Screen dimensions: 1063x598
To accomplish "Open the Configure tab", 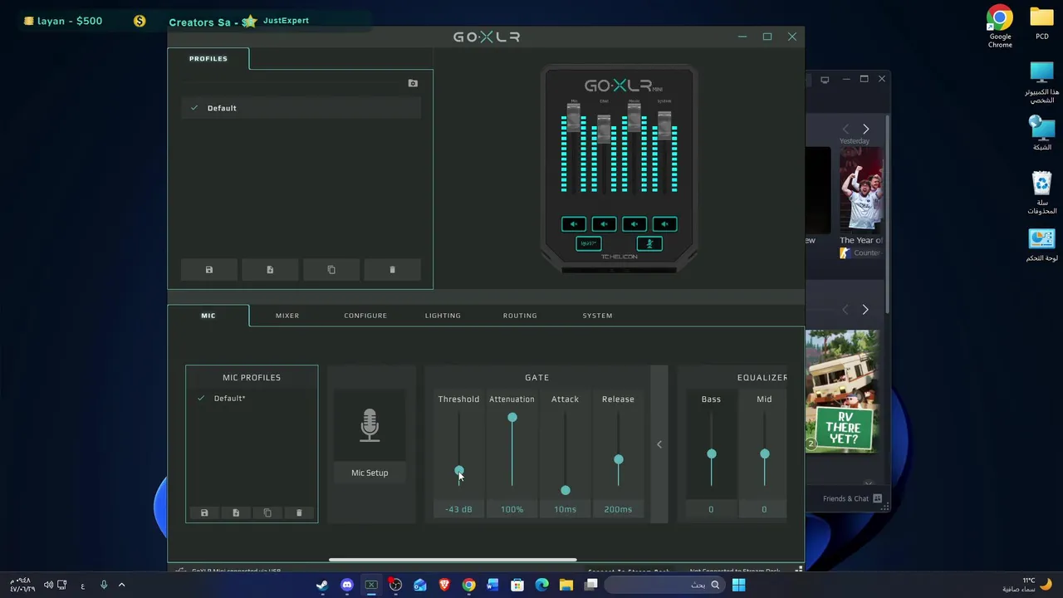I will coord(365,316).
